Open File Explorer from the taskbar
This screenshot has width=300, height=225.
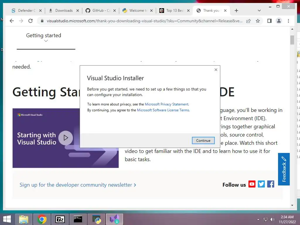pyautogui.click(x=24, y=219)
